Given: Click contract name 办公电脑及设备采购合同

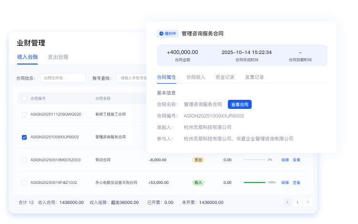Looking at the screenshot, I should pyautogui.click(x=116, y=182).
